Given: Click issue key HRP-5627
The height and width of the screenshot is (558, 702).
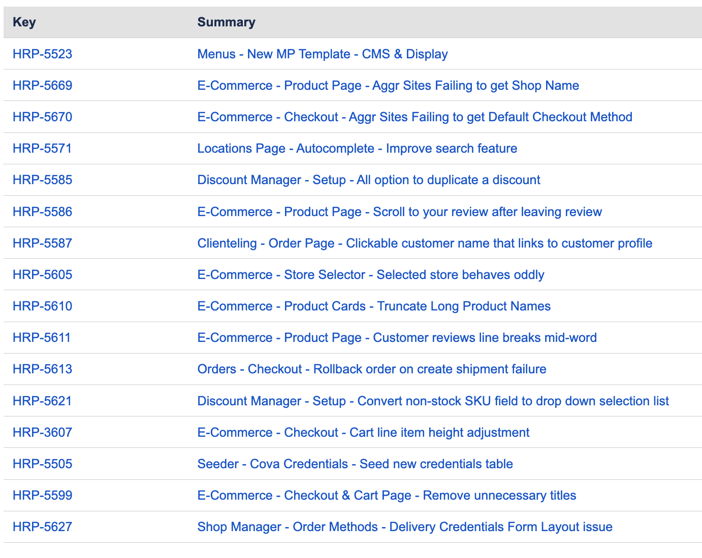Looking at the screenshot, I should tap(42, 527).
